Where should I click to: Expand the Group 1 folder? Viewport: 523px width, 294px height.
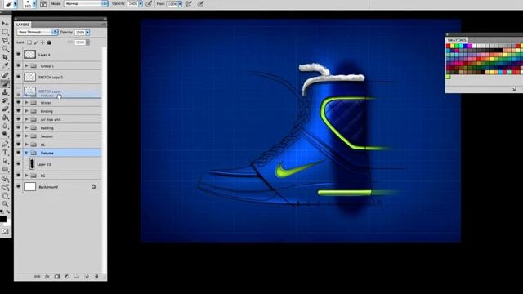point(27,65)
